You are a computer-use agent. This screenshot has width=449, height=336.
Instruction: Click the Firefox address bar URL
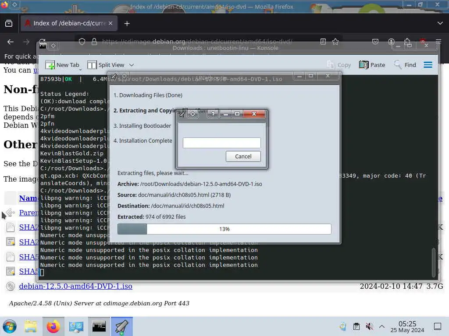click(x=197, y=42)
